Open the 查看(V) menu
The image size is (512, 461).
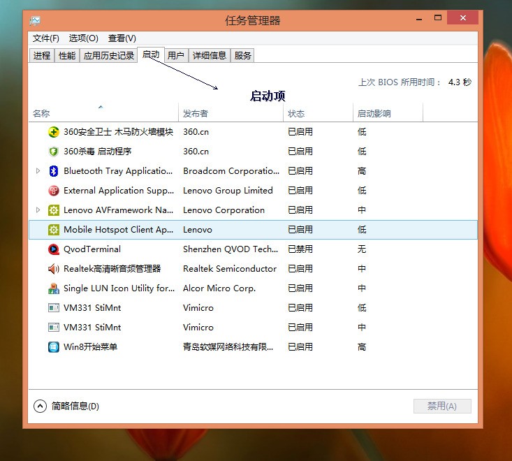tap(122, 38)
